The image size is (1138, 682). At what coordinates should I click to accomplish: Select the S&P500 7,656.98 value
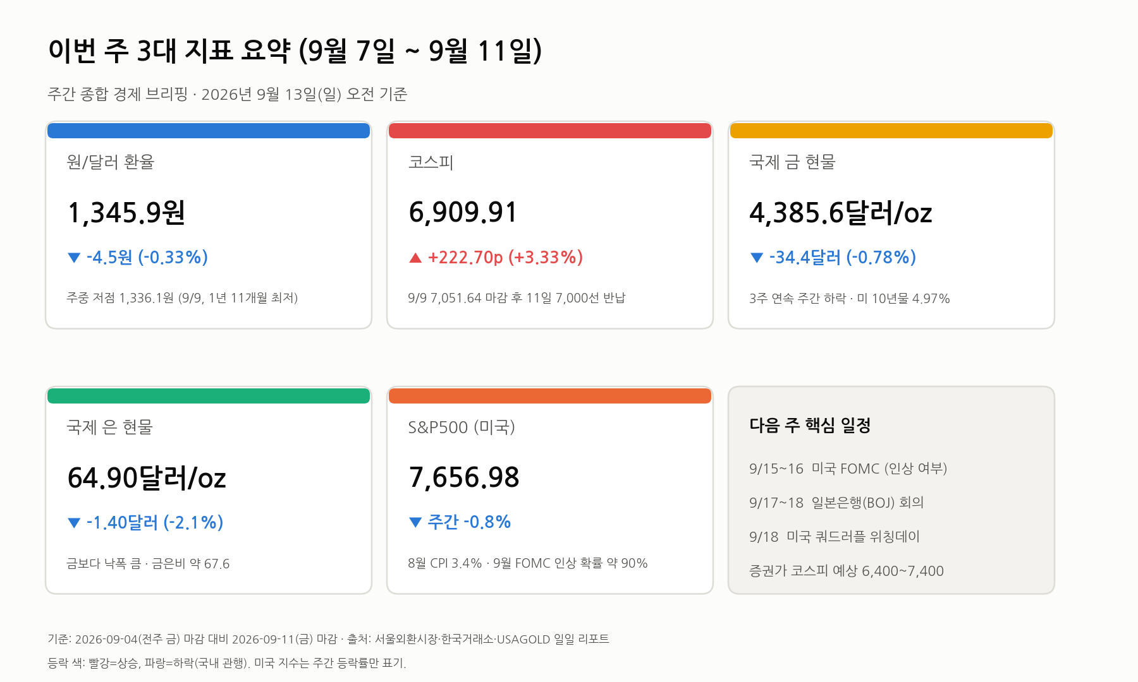click(x=464, y=477)
